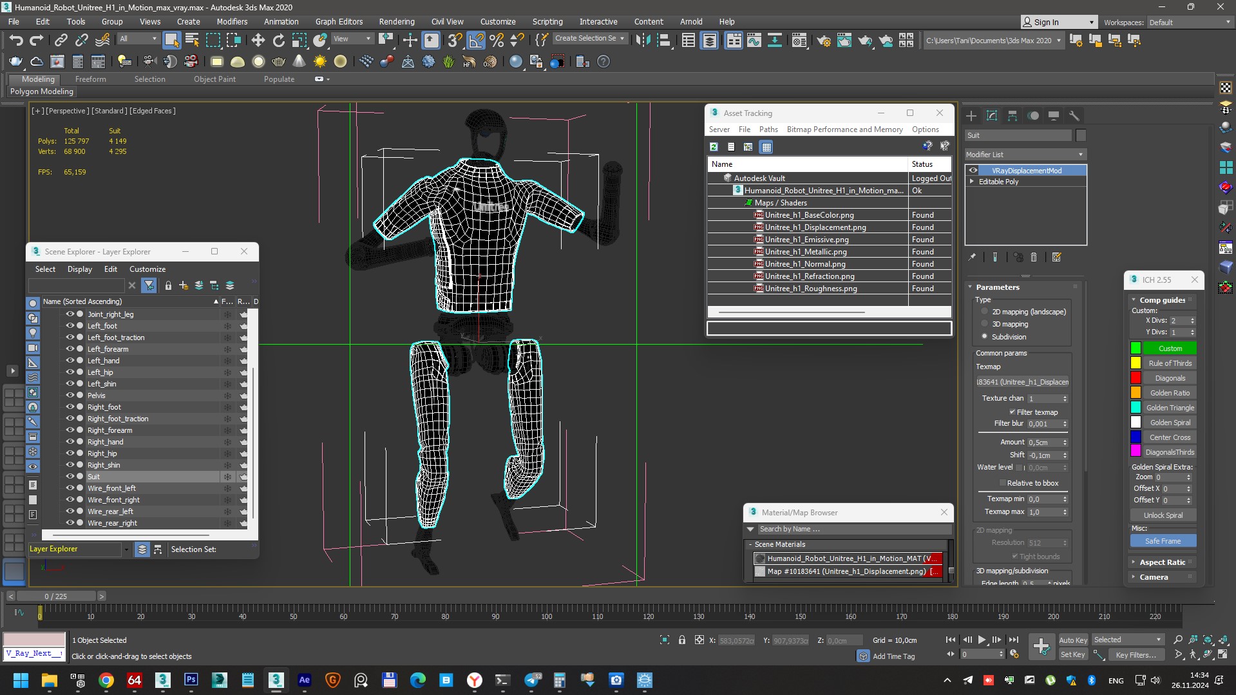1236x695 pixels.
Task: Open Paths menu in Asset Tracking
Action: click(768, 129)
